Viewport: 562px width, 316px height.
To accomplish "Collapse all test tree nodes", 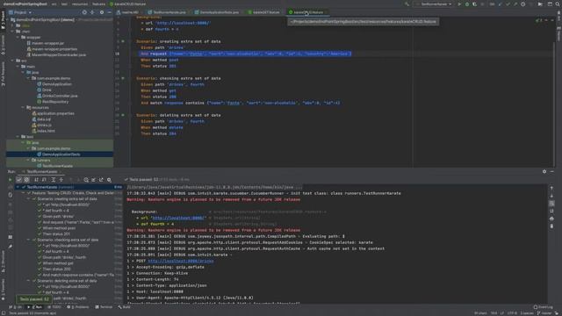I will (x=61, y=180).
